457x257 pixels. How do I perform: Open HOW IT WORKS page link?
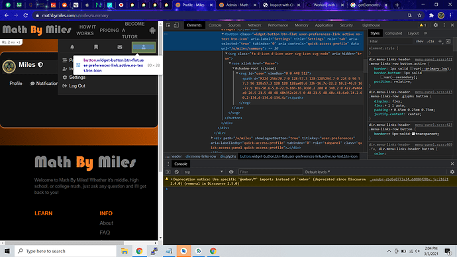[86, 30]
